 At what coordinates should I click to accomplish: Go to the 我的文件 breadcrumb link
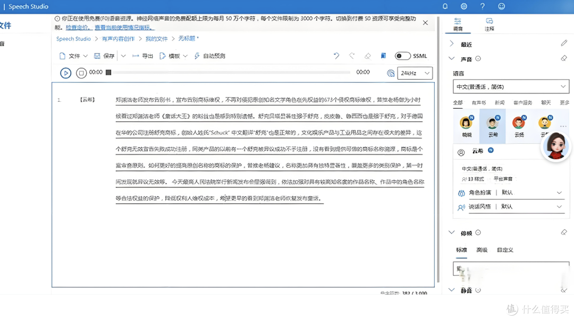(x=156, y=39)
